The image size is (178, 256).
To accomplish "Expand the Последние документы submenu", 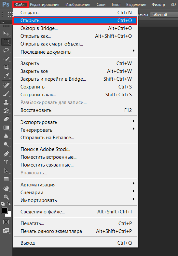I will (x=75, y=52).
